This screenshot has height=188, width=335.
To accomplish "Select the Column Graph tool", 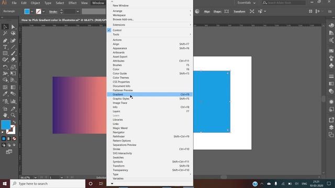I will [13, 101].
